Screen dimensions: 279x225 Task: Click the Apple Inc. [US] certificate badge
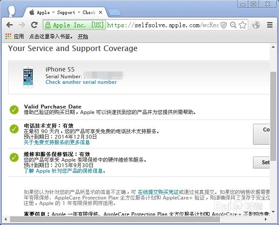click(75, 25)
